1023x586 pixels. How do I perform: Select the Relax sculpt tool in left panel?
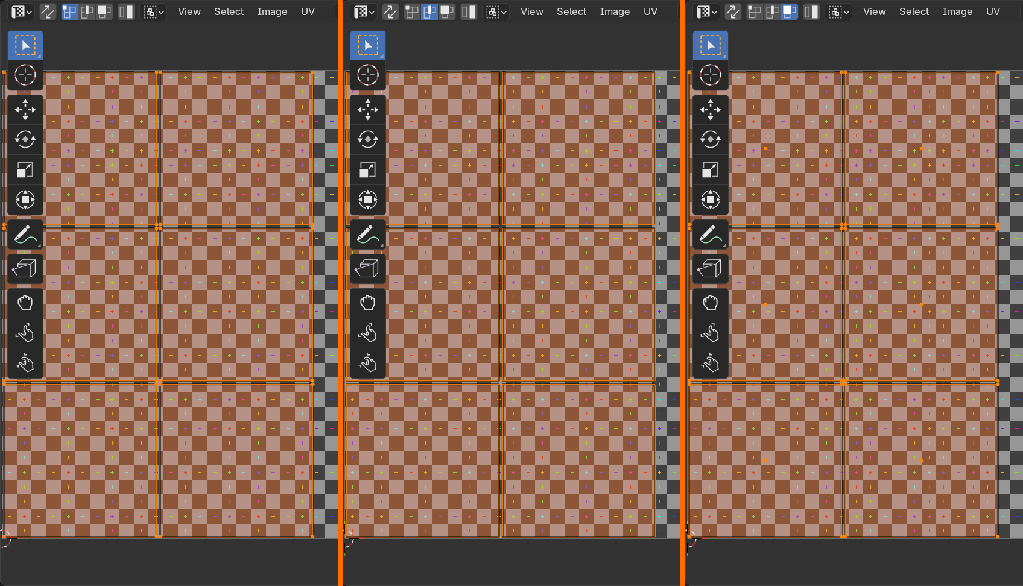pyautogui.click(x=25, y=333)
